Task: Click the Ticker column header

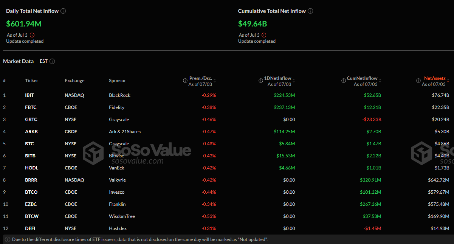Action: click(x=31, y=81)
